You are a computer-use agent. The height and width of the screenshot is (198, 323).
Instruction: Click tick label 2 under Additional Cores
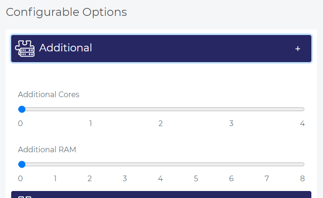pos(160,123)
